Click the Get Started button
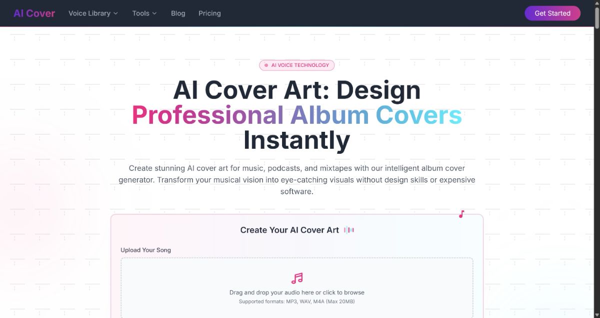 pyautogui.click(x=552, y=13)
